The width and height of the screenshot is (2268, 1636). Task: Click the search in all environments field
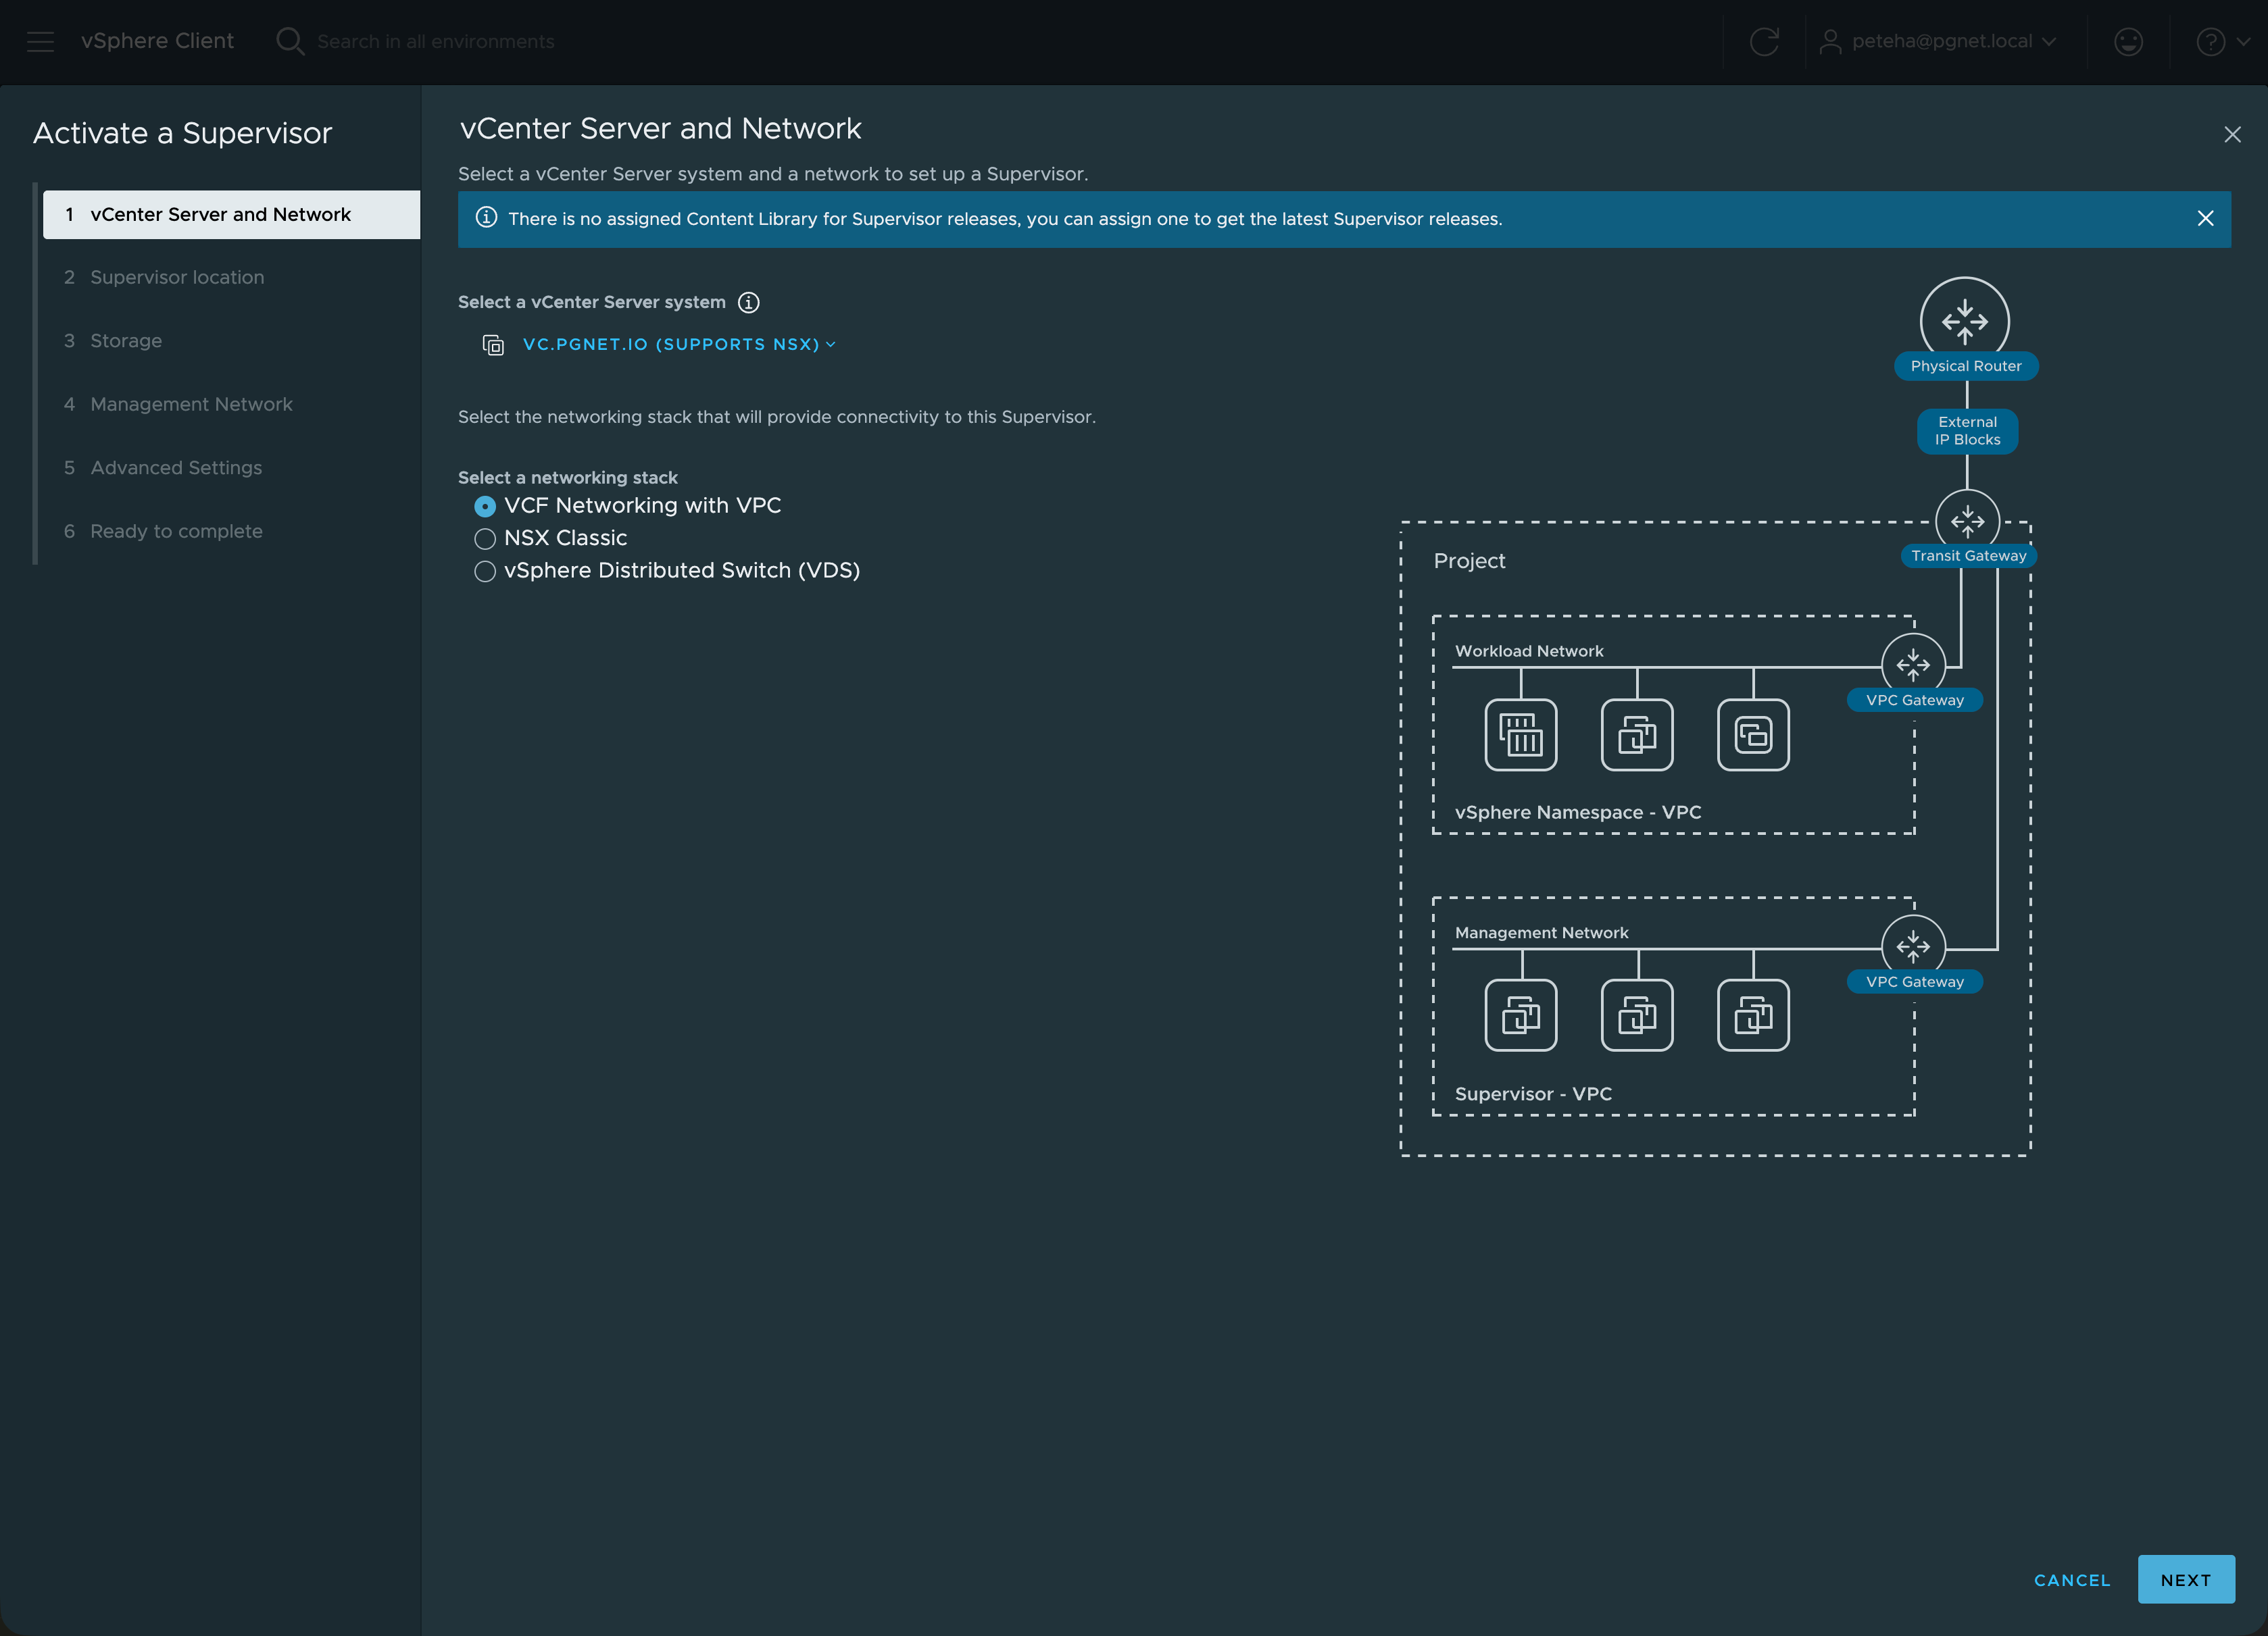pyautogui.click(x=436, y=41)
